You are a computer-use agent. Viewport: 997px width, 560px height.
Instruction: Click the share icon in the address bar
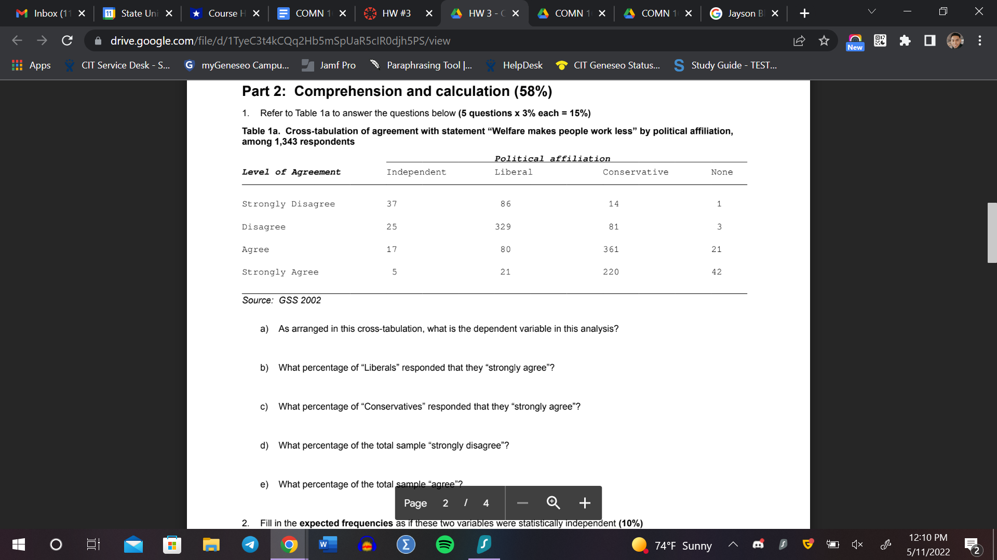tap(799, 41)
